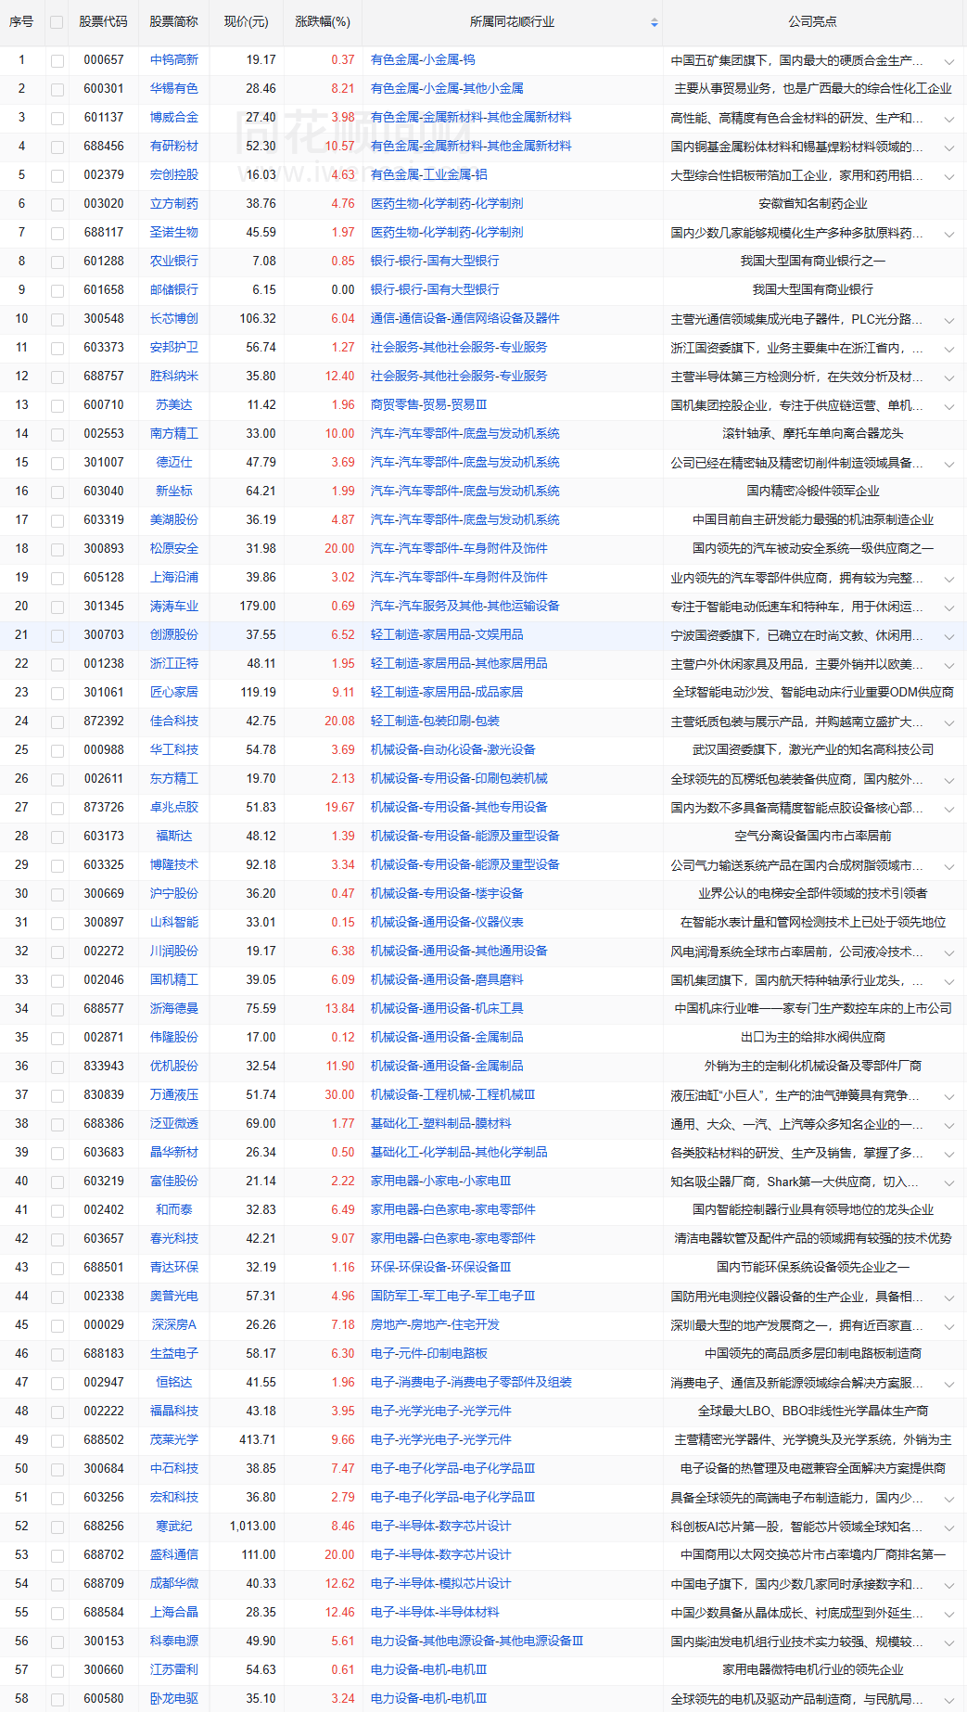Check the box for stock 000657
The image size is (967, 1712).
pos(57,61)
